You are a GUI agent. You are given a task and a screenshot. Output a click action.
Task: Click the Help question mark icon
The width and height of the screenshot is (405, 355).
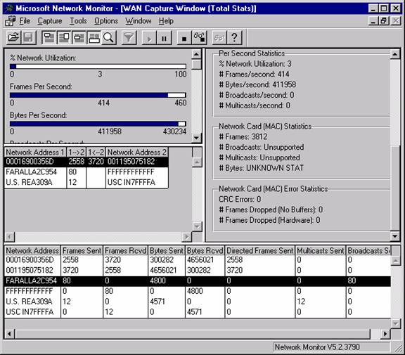click(x=234, y=38)
